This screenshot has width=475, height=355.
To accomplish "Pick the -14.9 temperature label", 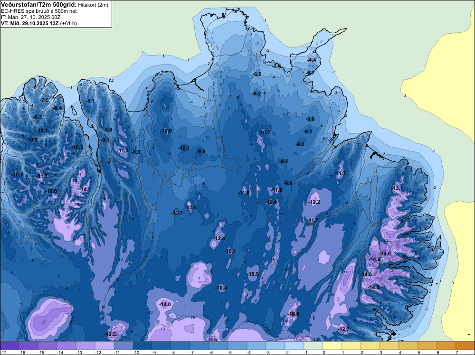I will point(374,259).
